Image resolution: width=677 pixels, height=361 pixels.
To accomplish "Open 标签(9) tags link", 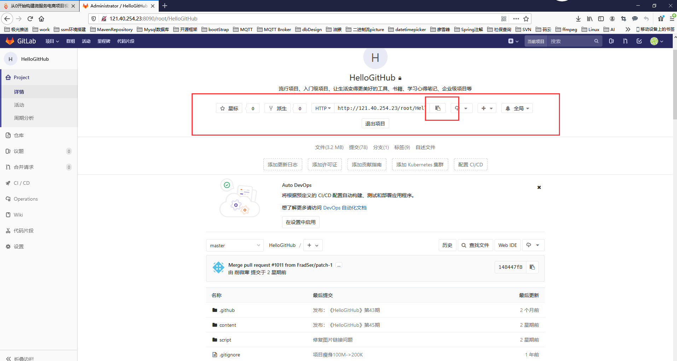I will pyautogui.click(x=402, y=147).
